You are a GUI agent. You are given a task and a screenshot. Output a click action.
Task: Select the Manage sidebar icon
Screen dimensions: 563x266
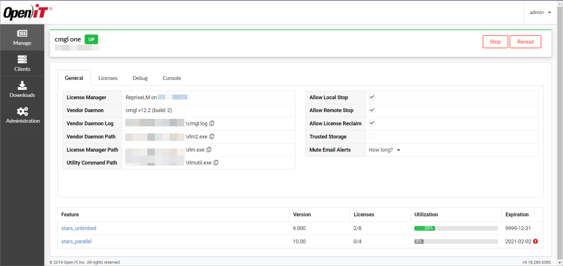tap(22, 37)
